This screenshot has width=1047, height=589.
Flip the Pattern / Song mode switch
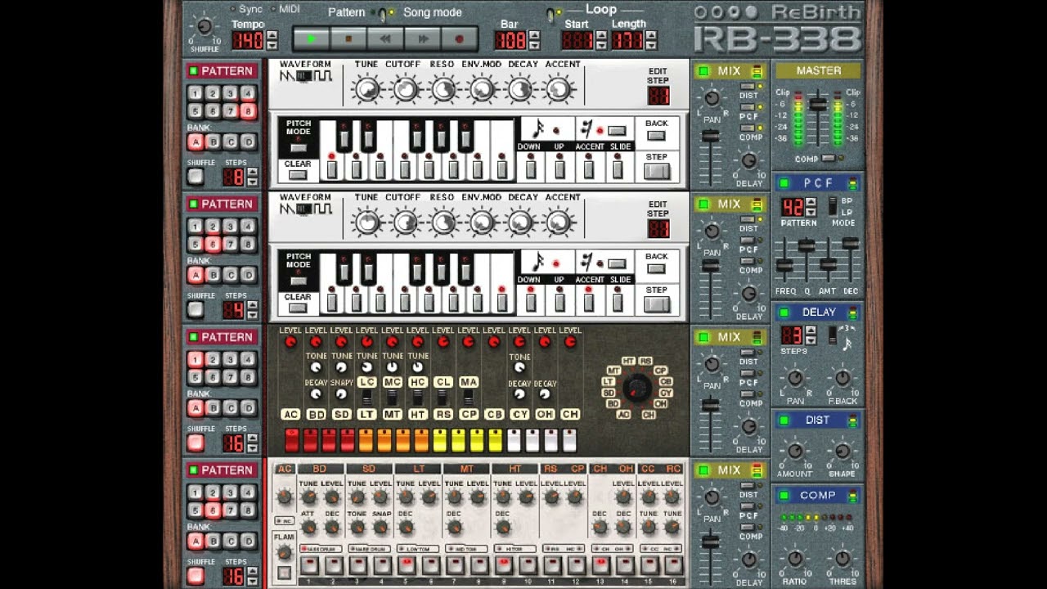[x=384, y=13]
